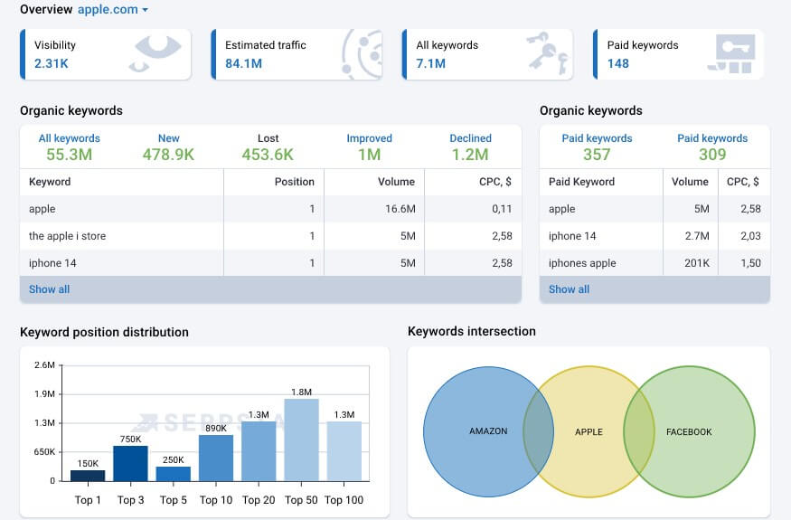Click the CPC header in paid table
Screen dimensions: 791x520
743,182
